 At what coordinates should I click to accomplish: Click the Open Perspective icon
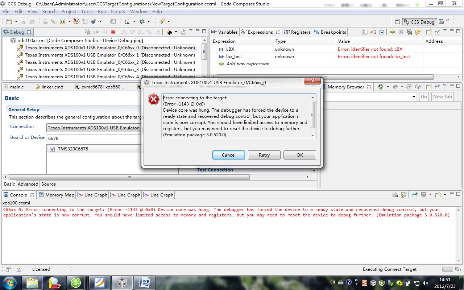coord(398,22)
